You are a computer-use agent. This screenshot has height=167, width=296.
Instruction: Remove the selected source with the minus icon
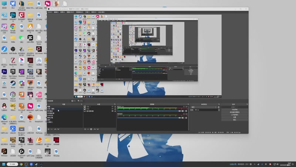[x=88, y=129]
